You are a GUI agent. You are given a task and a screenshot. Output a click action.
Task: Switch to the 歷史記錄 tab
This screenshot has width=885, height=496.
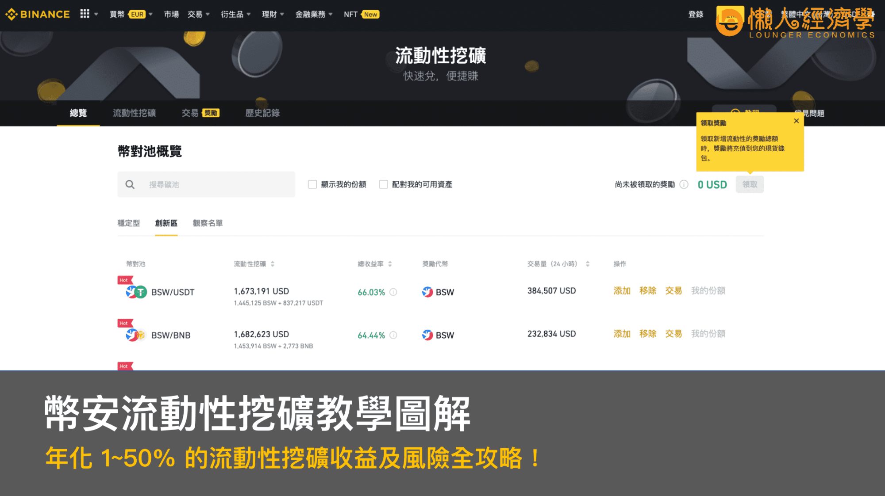click(x=262, y=113)
